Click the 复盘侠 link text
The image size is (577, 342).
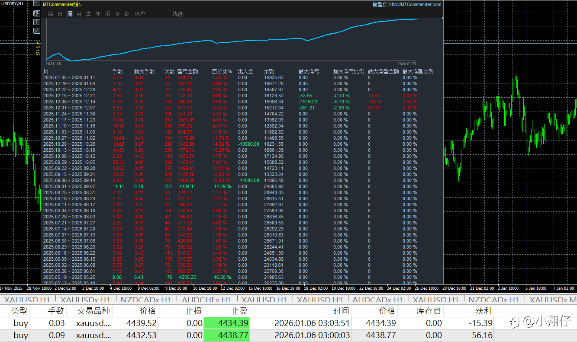click(380, 5)
